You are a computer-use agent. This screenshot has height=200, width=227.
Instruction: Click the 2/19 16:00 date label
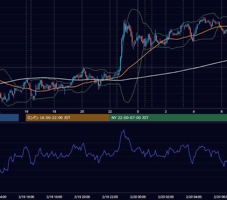tap(26, 197)
